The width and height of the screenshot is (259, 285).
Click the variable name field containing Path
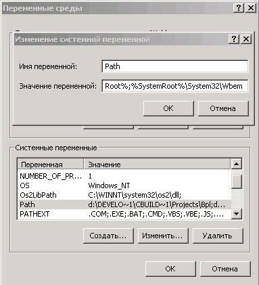pos(175,66)
